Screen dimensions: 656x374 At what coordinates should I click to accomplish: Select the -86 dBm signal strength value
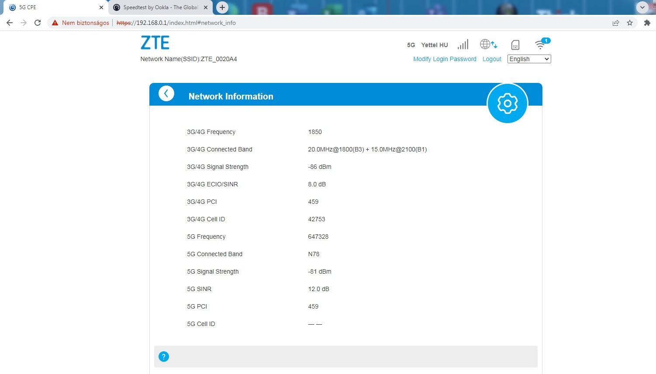coord(320,167)
